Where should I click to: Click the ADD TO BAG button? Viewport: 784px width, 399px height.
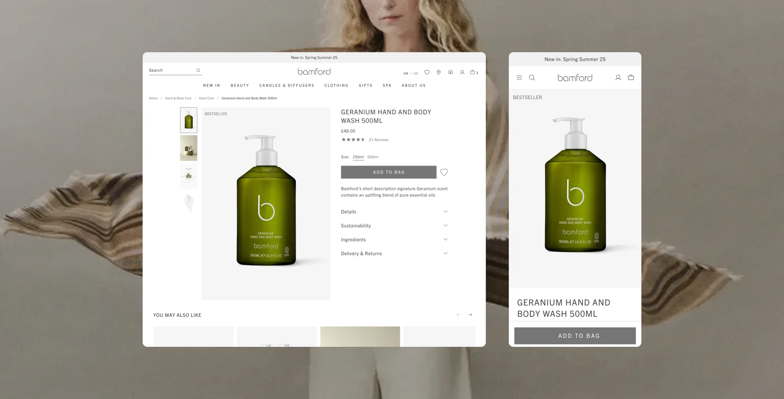tap(388, 172)
